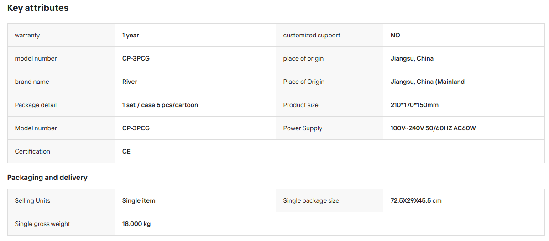Click the River brand name value
This screenshot has height=241, width=549.
pos(130,82)
